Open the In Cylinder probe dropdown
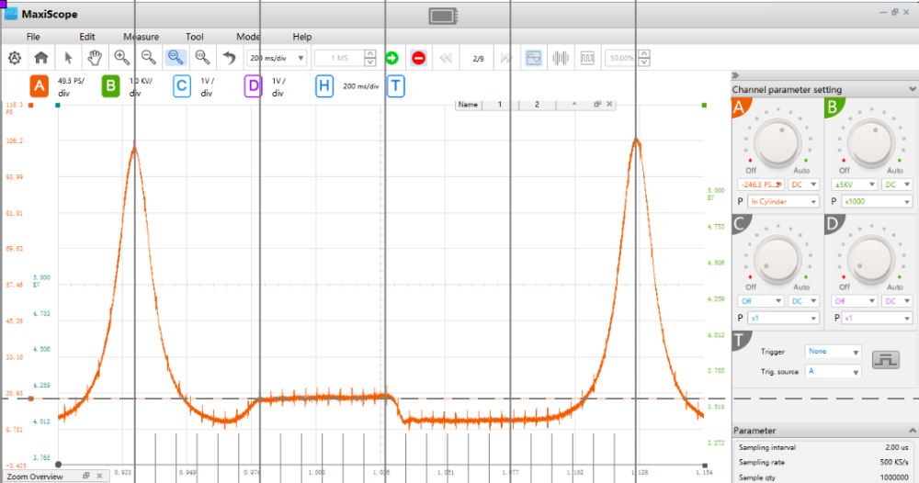The height and width of the screenshot is (483, 919). point(783,202)
